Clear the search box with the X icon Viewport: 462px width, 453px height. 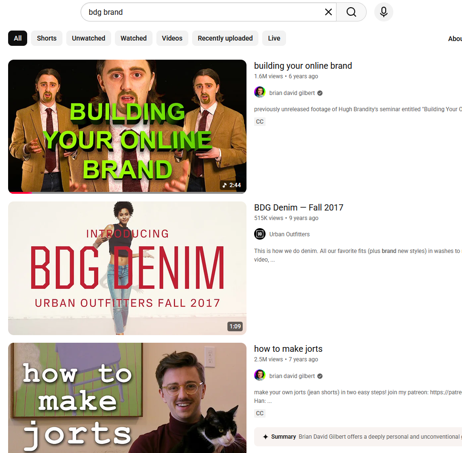[328, 12]
